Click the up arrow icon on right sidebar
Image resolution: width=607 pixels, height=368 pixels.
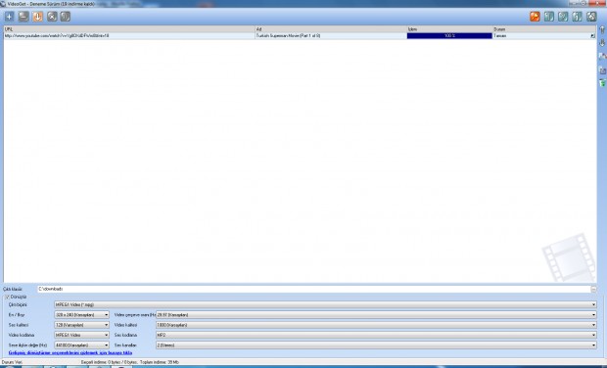(x=602, y=30)
